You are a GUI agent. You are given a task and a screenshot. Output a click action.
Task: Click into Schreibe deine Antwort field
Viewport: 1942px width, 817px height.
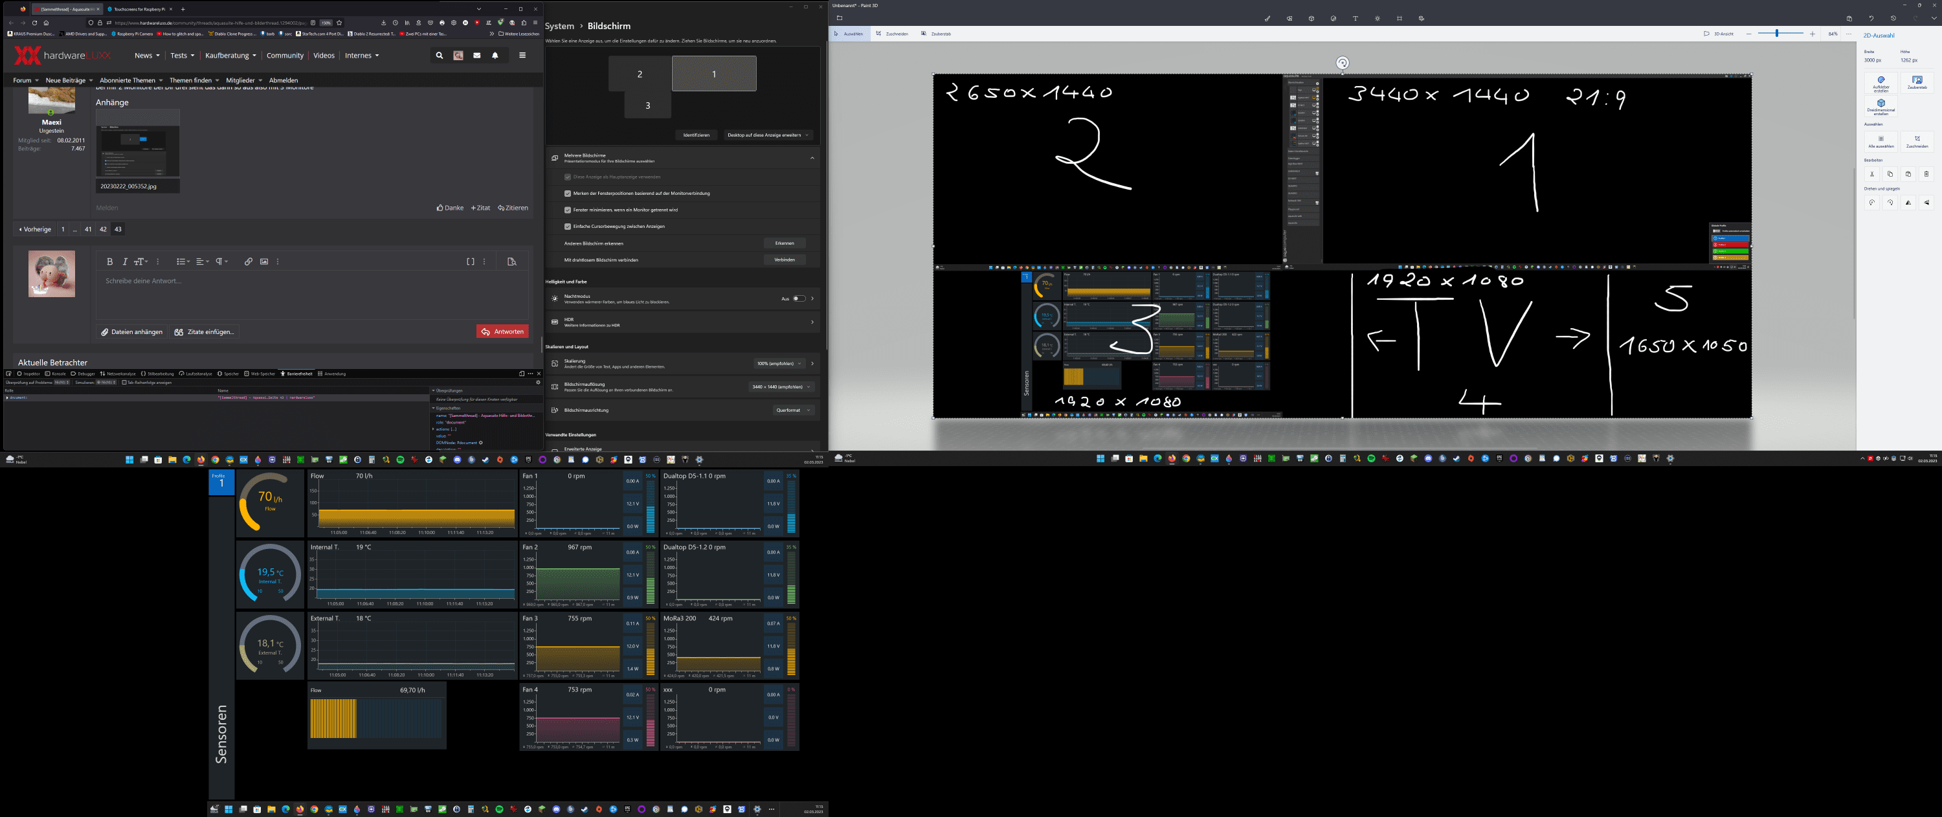coord(313,294)
